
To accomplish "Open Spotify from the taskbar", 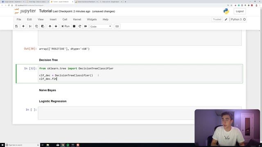I will click(68, 145).
